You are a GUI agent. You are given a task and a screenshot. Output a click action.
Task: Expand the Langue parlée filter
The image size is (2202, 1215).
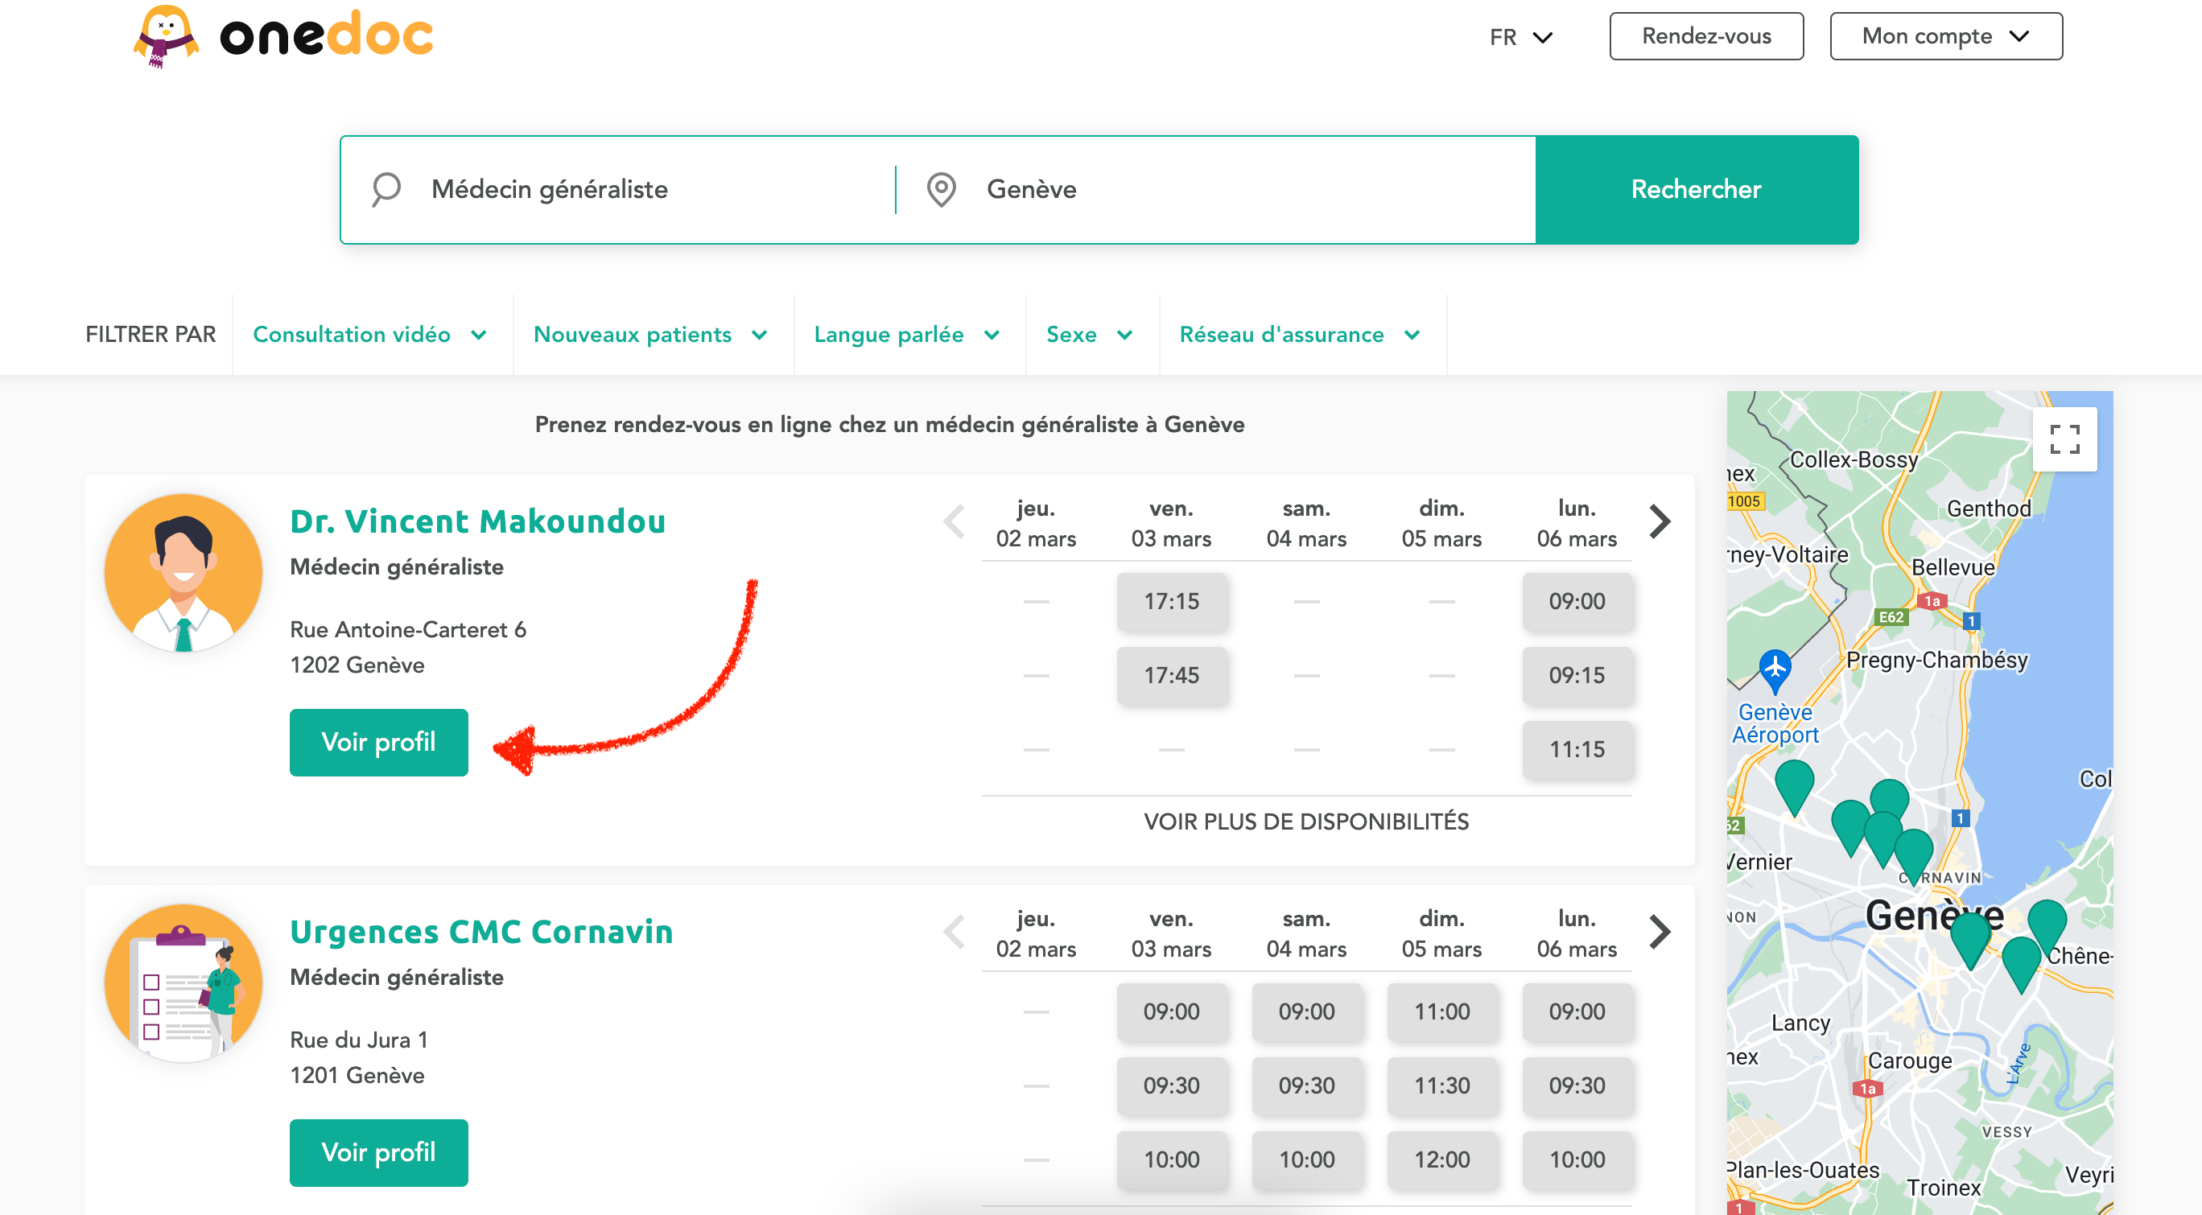[x=907, y=334]
